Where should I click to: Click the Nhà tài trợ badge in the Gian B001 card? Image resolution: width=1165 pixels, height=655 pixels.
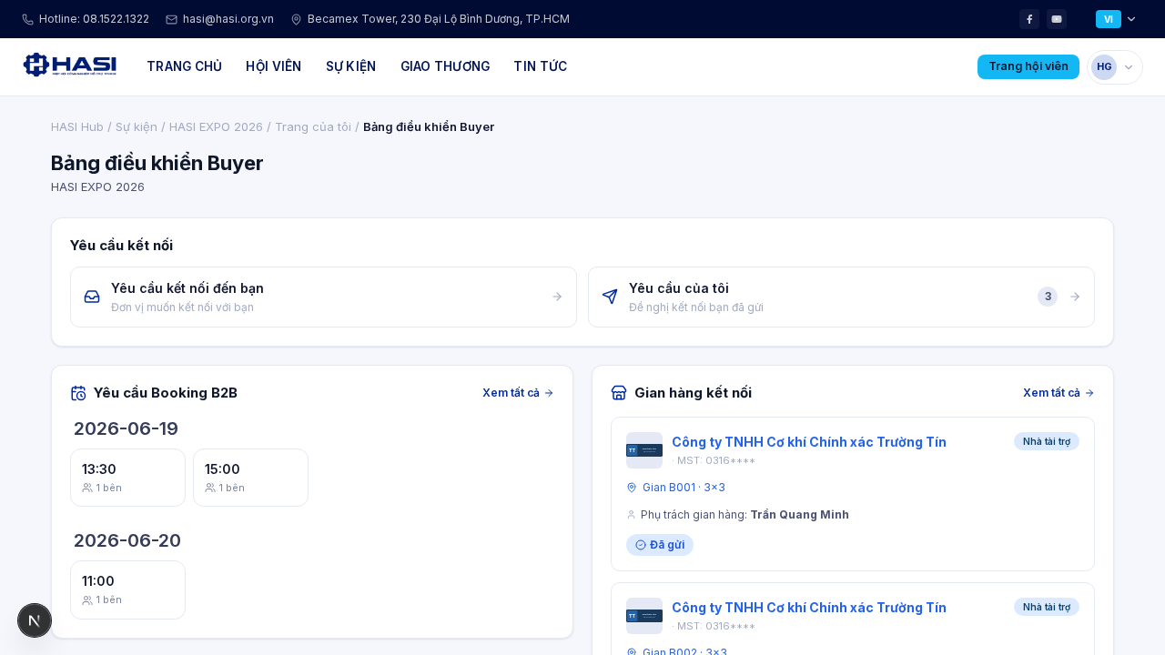[1047, 441]
